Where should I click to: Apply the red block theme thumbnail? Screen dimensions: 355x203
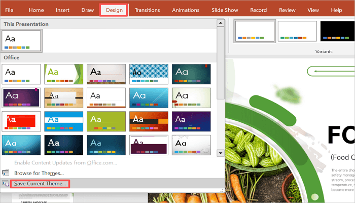[x=21, y=121]
